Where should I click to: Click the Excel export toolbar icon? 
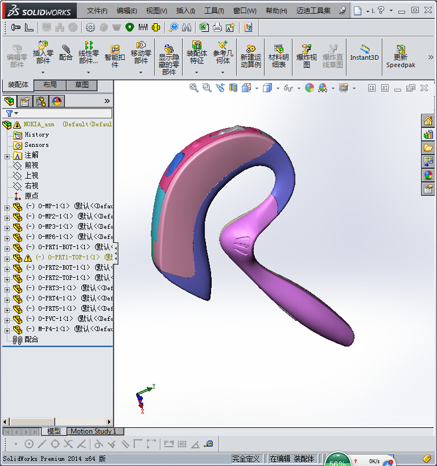204,27
